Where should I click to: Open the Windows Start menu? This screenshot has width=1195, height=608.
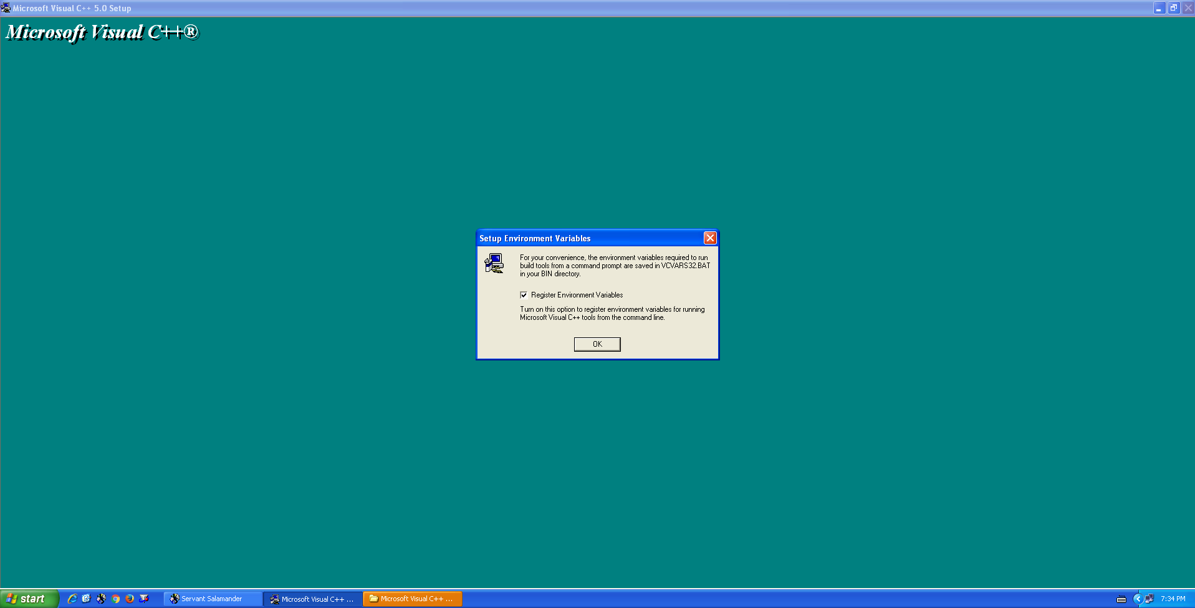coord(28,599)
